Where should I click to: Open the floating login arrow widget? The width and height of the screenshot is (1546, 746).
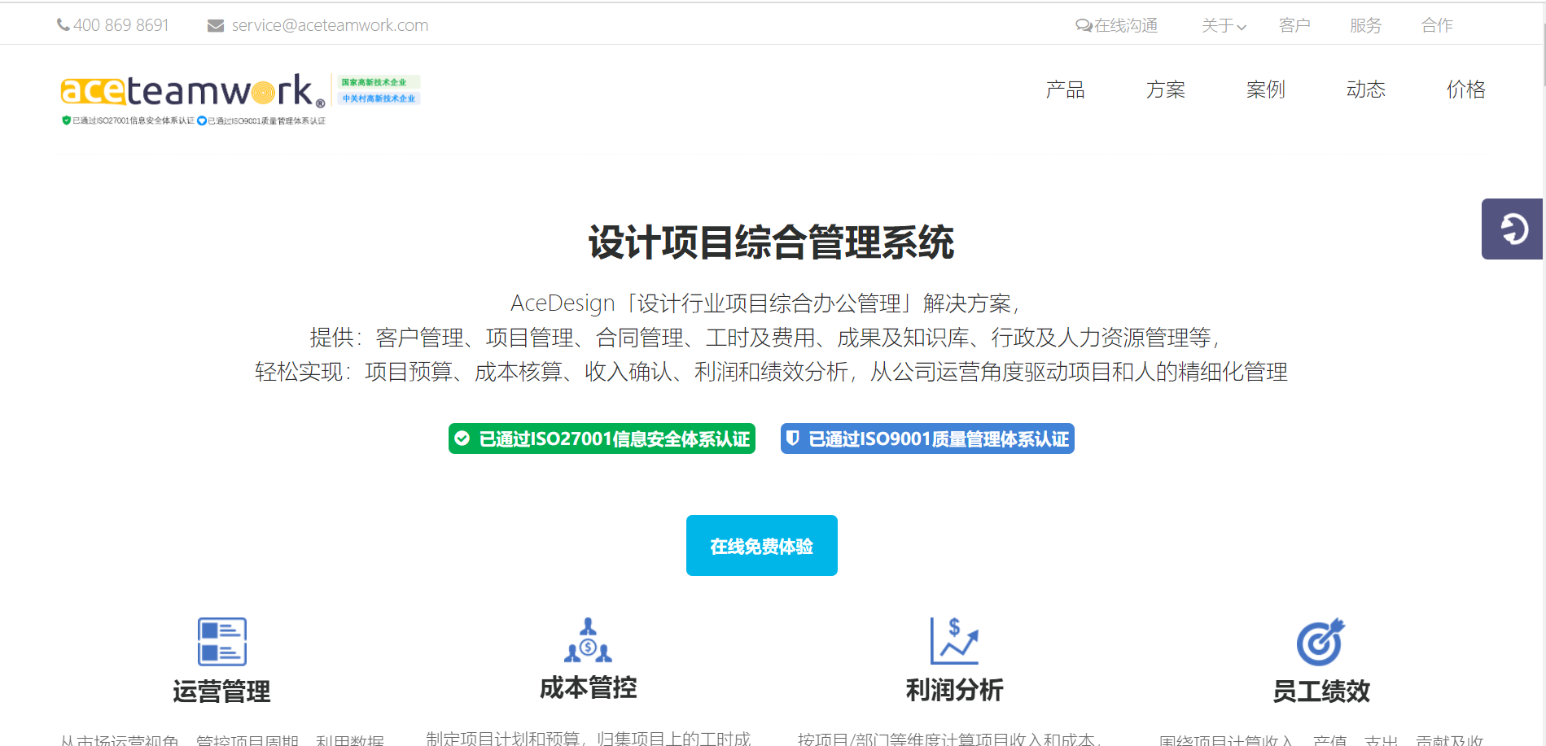coord(1513,229)
